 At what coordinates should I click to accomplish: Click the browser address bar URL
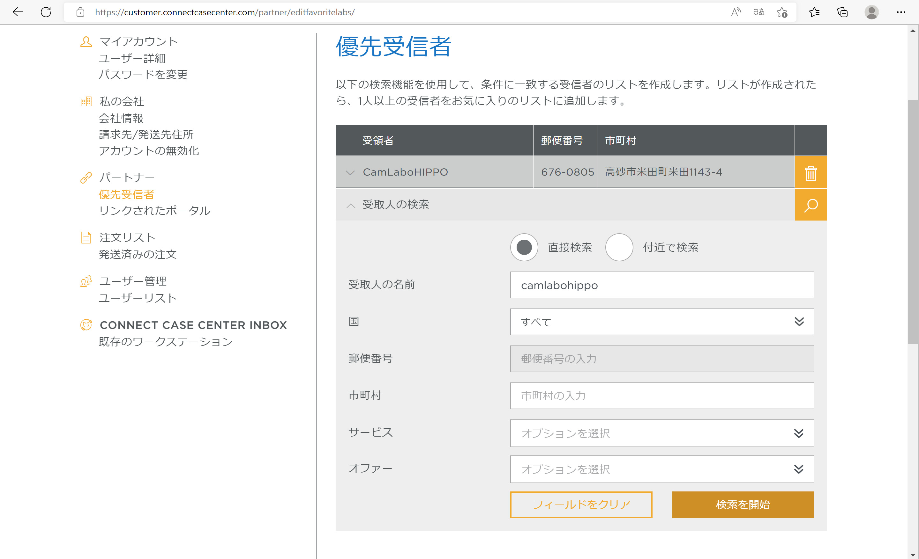click(x=225, y=12)
